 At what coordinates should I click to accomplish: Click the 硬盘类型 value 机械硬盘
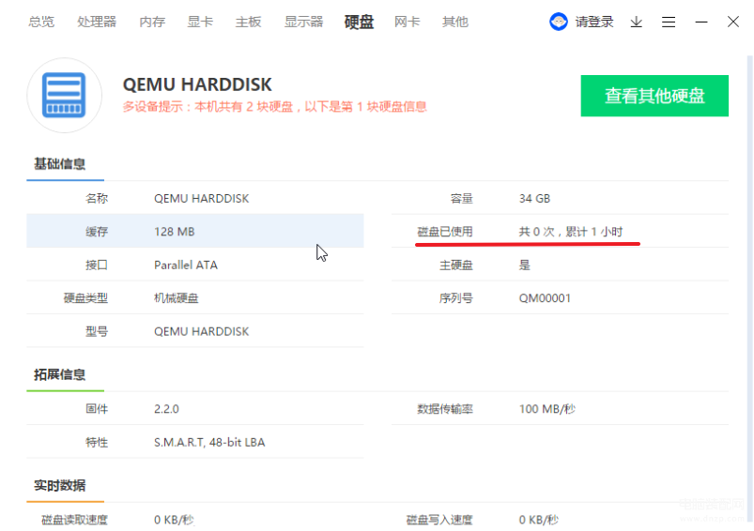pos(176,298)
